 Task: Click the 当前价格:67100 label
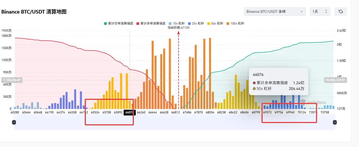[x=178, y=28]
